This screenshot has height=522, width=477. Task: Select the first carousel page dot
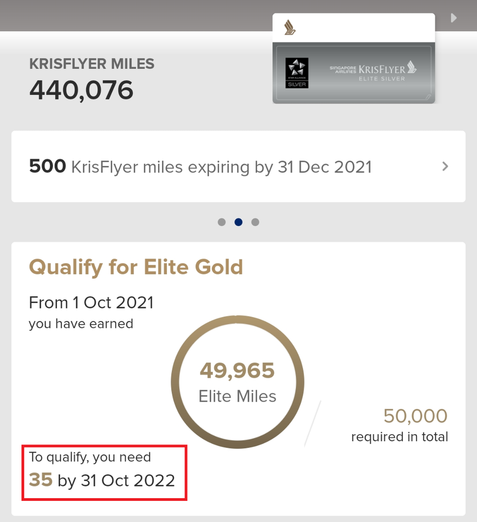tap(222, 222)
